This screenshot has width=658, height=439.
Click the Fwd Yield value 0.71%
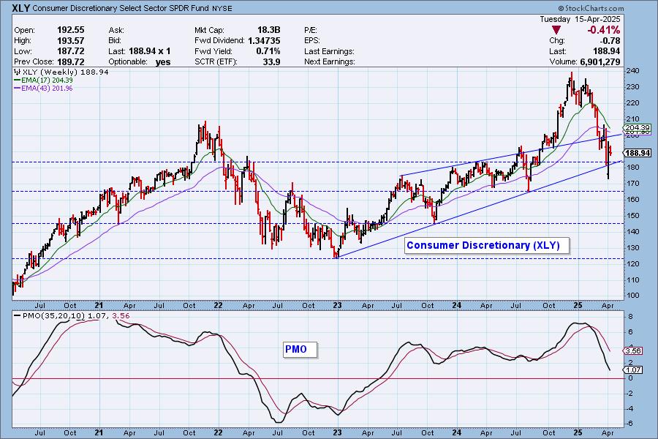(268, 51)
